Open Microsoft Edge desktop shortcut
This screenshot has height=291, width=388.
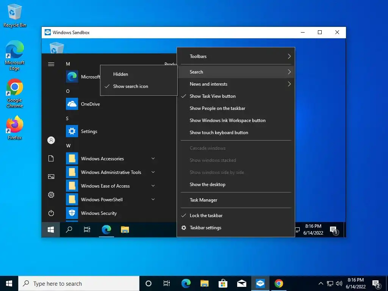(15, 55)
